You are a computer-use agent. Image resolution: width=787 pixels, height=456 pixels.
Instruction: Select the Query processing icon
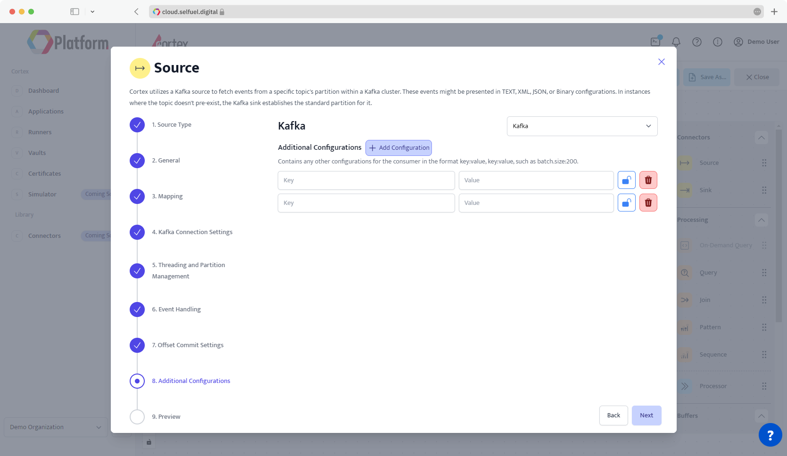tap(685, 273)
